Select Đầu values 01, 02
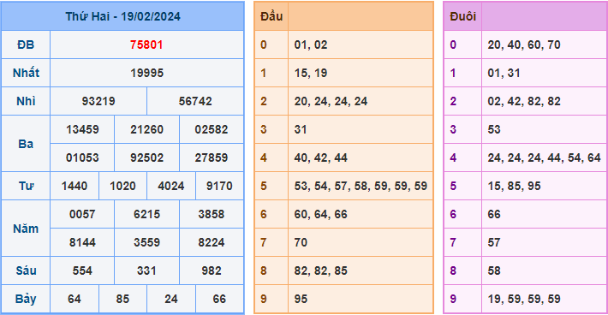Screen dimensions: 608x315 pyautogui.click(x=311, y=45)
